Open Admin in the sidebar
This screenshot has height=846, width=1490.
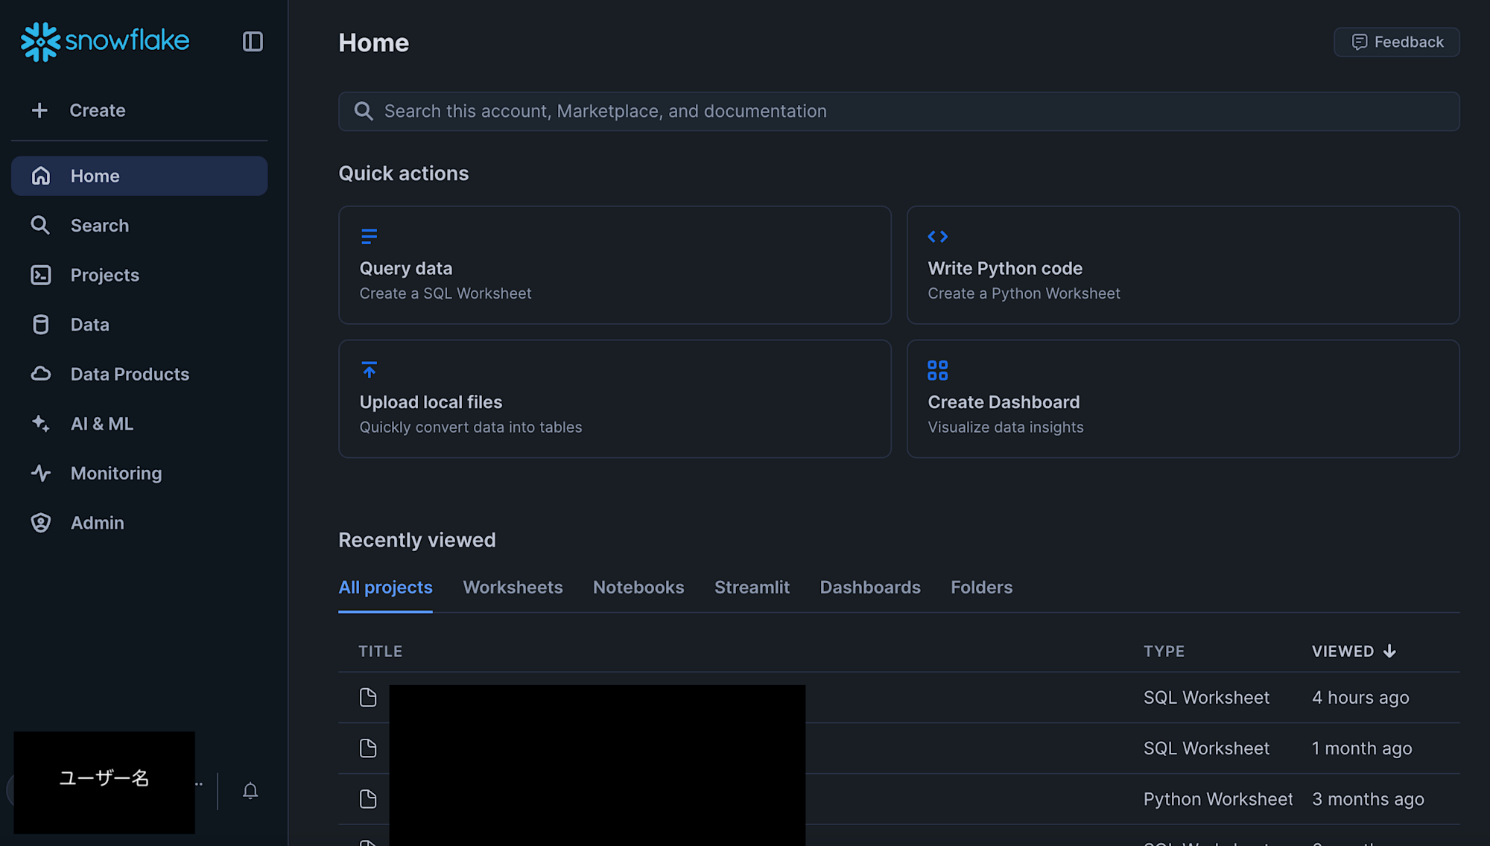pos(139,523)
